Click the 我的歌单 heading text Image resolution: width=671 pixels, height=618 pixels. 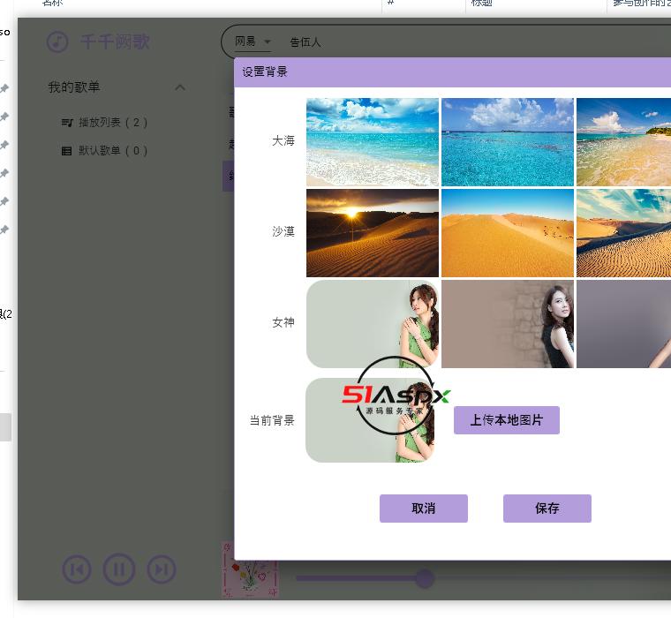coord(74,87)
